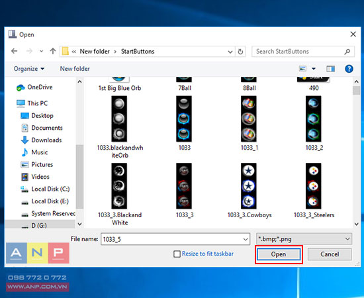364x298 pixels.
Task: Click the sidebar scroll down arrow
Action: (x=79, y=224)
